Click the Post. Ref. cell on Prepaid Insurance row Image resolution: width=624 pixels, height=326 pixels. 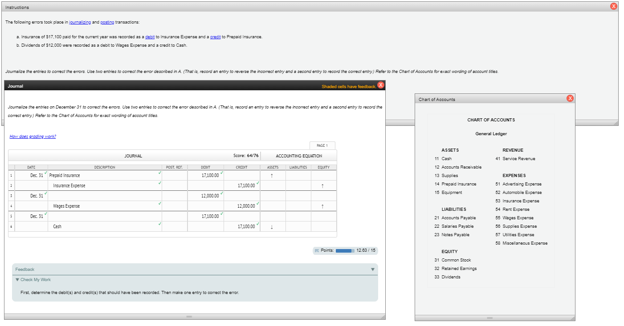pos(175,175)
